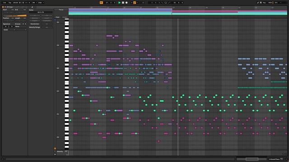Select the 1-Grand Piano track tab
This screenshot has width=289, height=162.
[276, 159]
